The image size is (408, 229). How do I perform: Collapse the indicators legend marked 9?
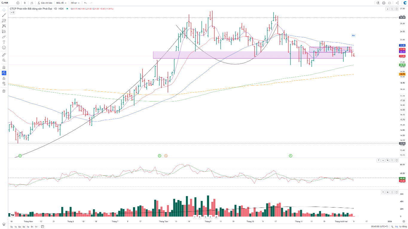coord(12,13)
